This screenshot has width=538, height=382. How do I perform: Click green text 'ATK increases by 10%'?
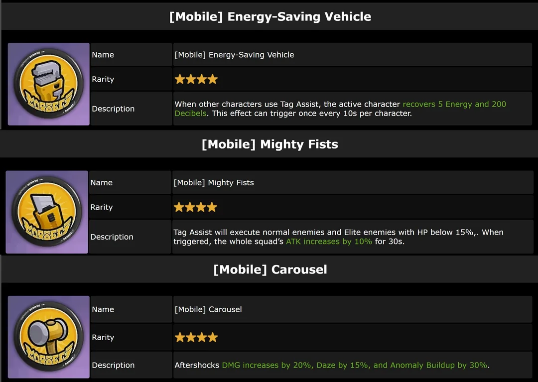(x=329, y=242)
